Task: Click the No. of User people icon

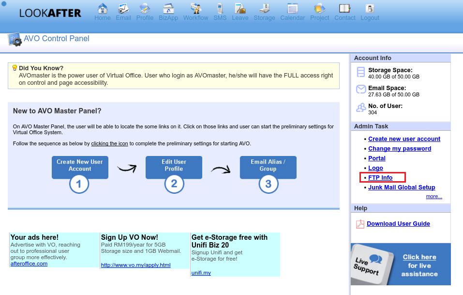Action: click(x=361, y=108)
